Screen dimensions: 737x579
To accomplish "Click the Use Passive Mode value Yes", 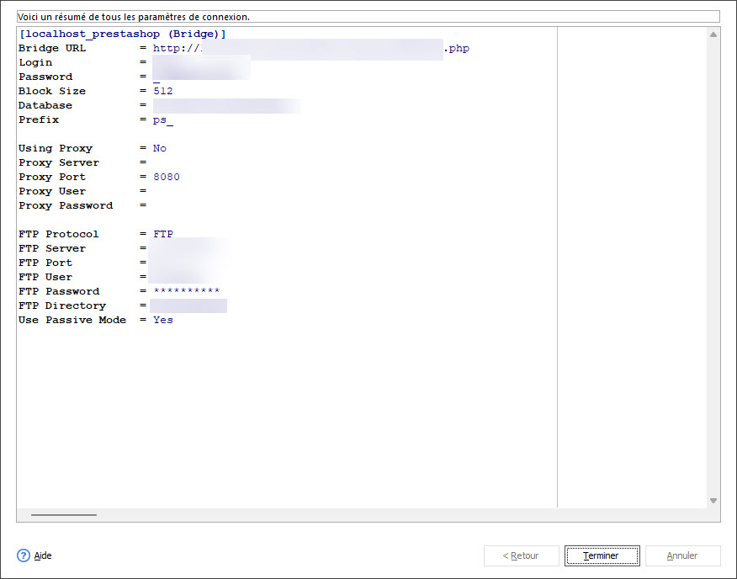I will tap(163, 320).
